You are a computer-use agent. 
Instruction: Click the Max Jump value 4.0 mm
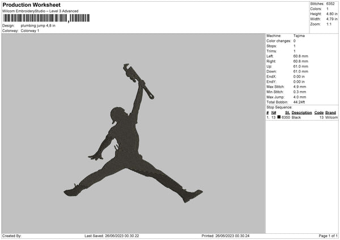point(299,97)
